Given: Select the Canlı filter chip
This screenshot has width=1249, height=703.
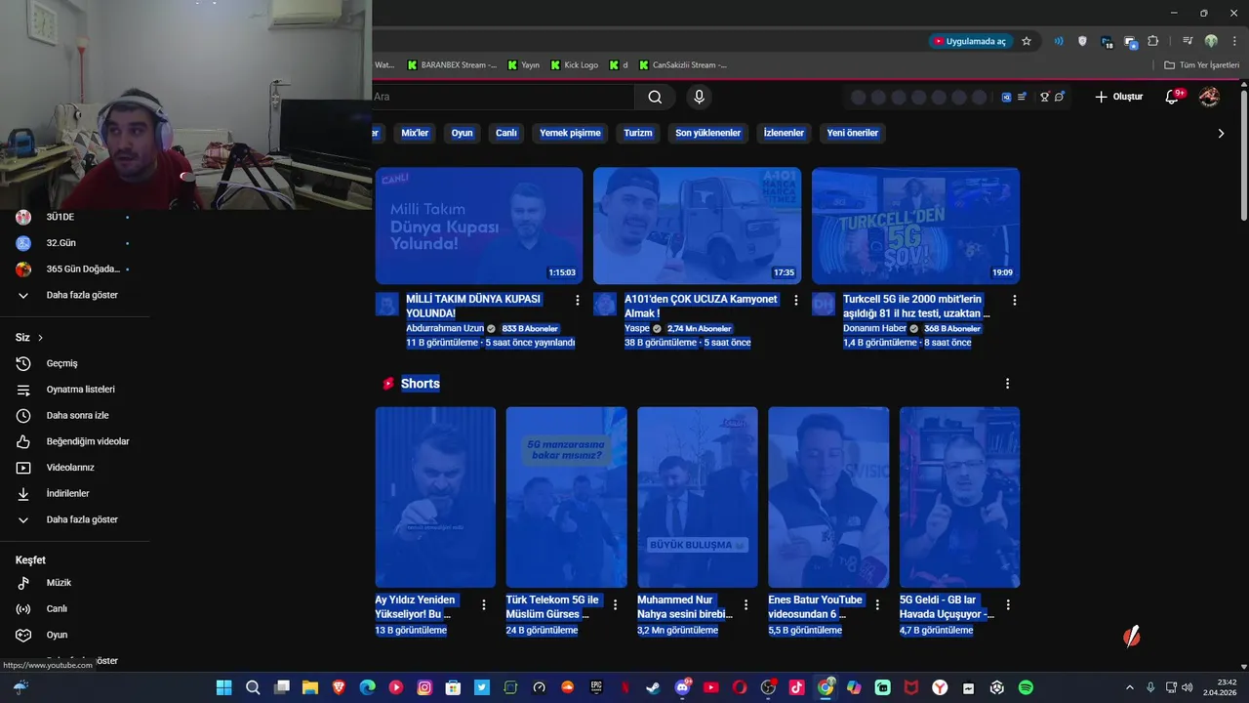Looking at the screenshot, I should click(505, 133).
